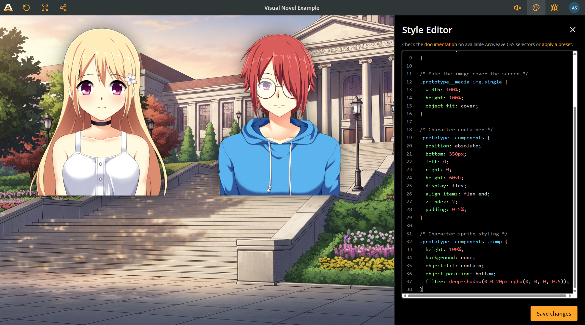Unmute the game audio
Screen dimensions: 585x325
tap(517, 7)
